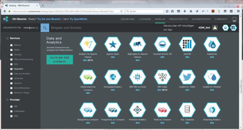Viewport: 243px width, 130px height.
Task: Select the Apache Spark star icon
Action: point(113,44)
